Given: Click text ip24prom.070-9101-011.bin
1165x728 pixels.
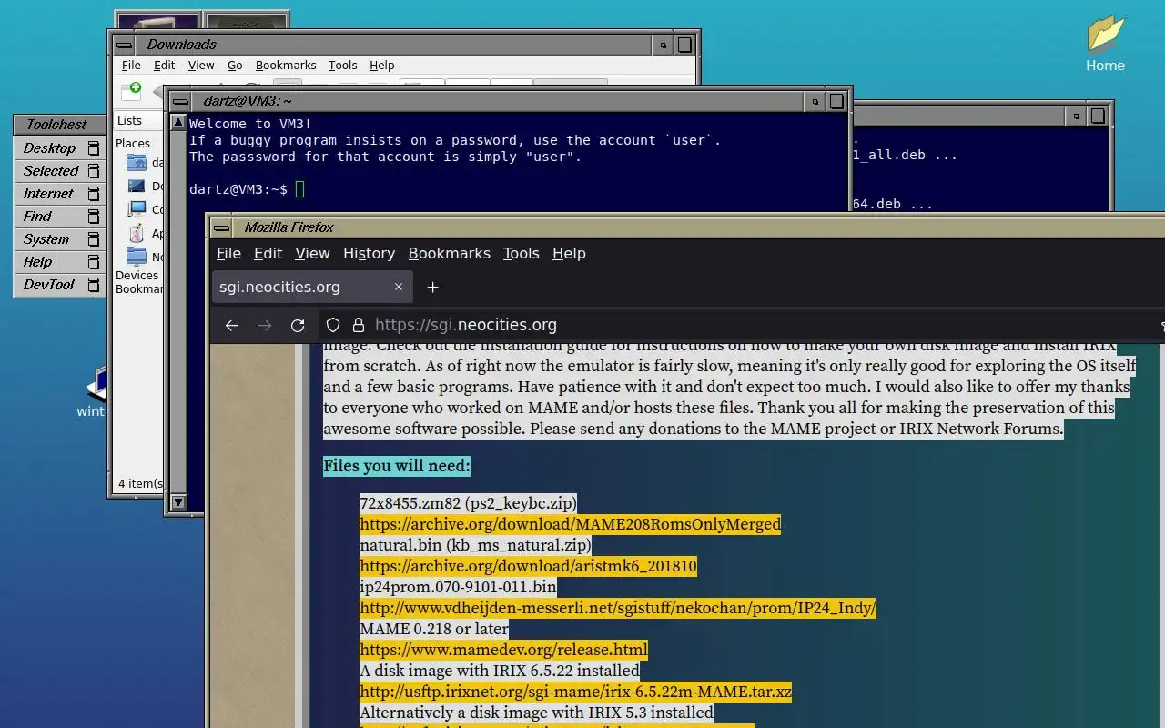Looking at the screenshot, I should pos(458,587).
